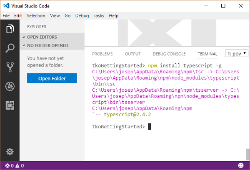Open the Source Control view icon
The image size is (250, 170).
tap(10, 67)
